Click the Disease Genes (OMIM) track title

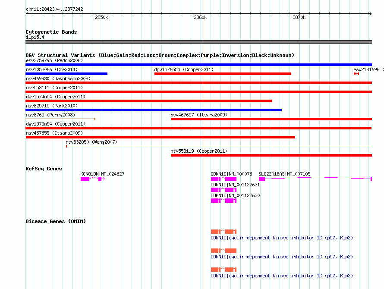56,221
